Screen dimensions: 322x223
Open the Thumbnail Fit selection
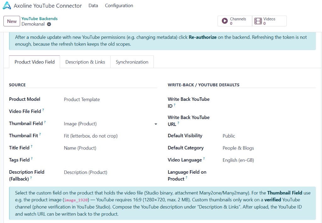(110, 136)
